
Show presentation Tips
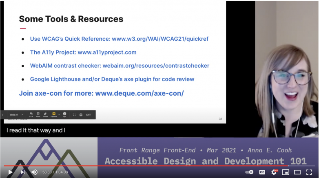pos(64,115)
